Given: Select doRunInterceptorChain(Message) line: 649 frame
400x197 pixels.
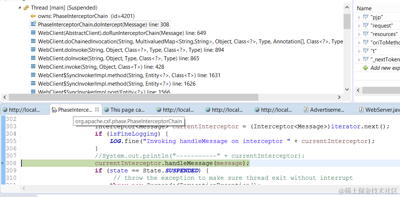Looking at the screenshot, I should (x=122, y=33).
